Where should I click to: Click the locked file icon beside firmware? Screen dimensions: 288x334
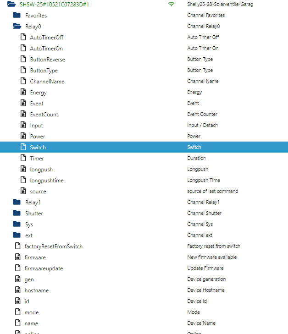(18, 257)
